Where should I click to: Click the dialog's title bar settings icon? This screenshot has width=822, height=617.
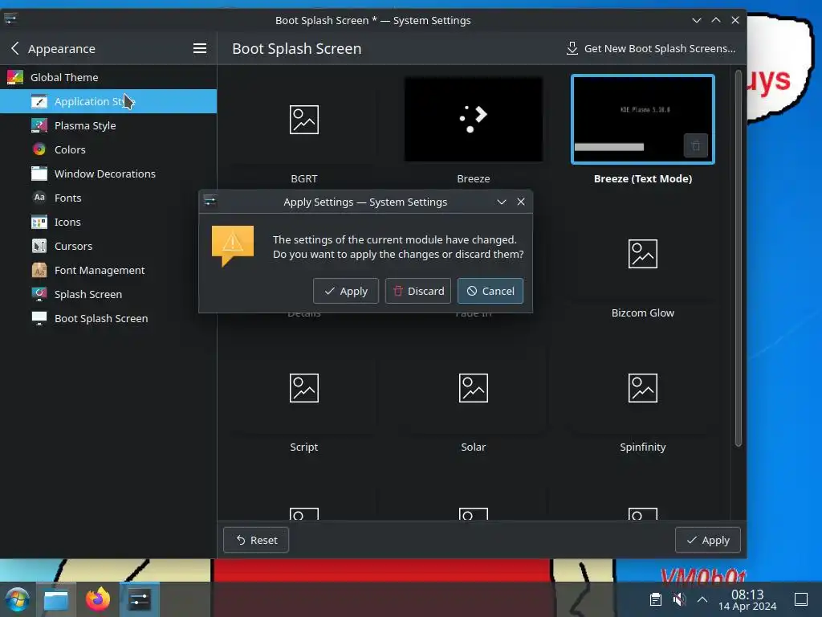coord(210,201)
